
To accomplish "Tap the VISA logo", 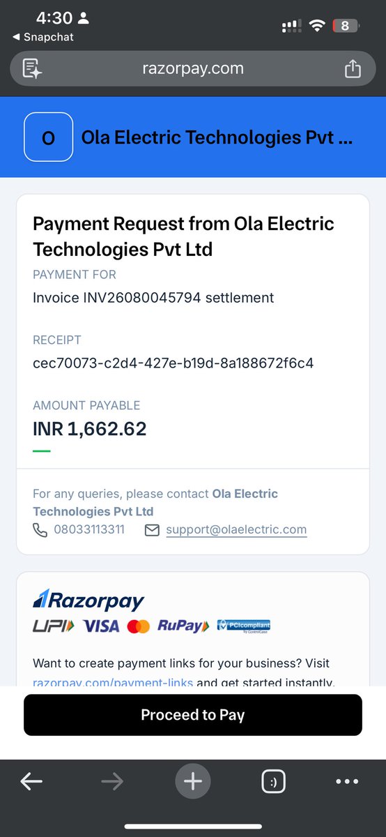I will tap(102, 626).
